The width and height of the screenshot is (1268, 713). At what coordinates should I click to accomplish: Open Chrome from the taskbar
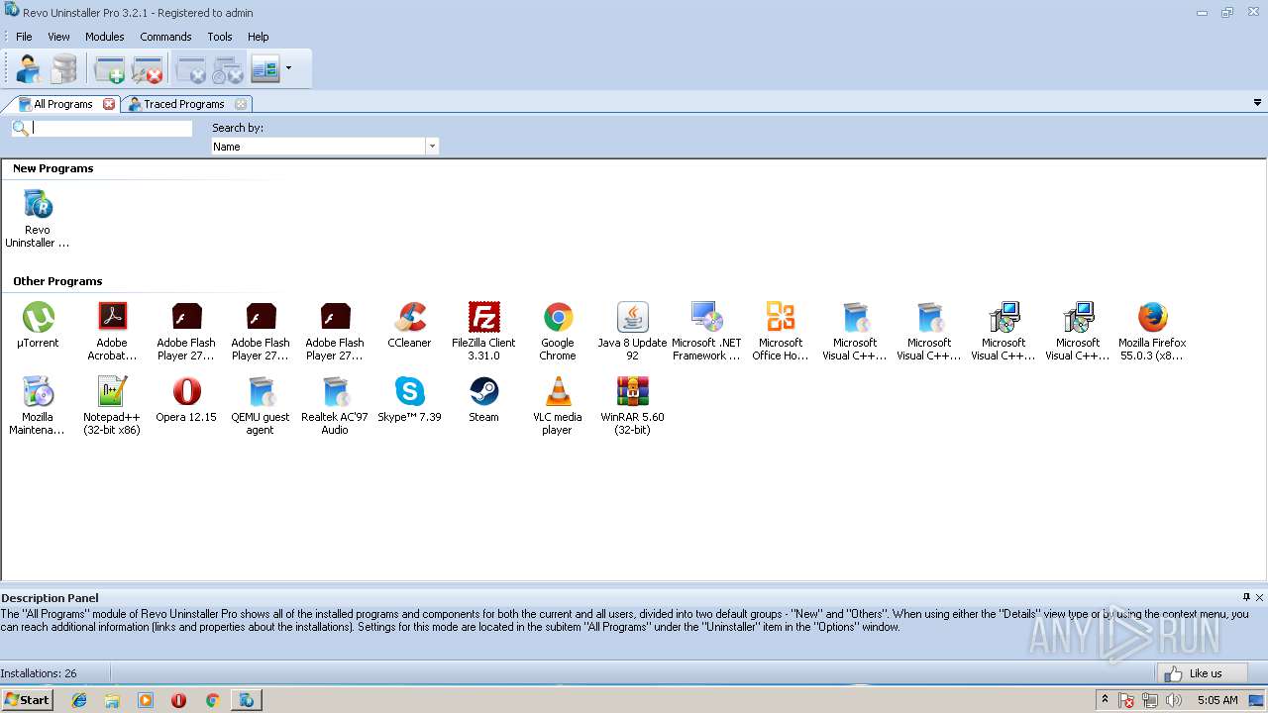tap(212, 700)
